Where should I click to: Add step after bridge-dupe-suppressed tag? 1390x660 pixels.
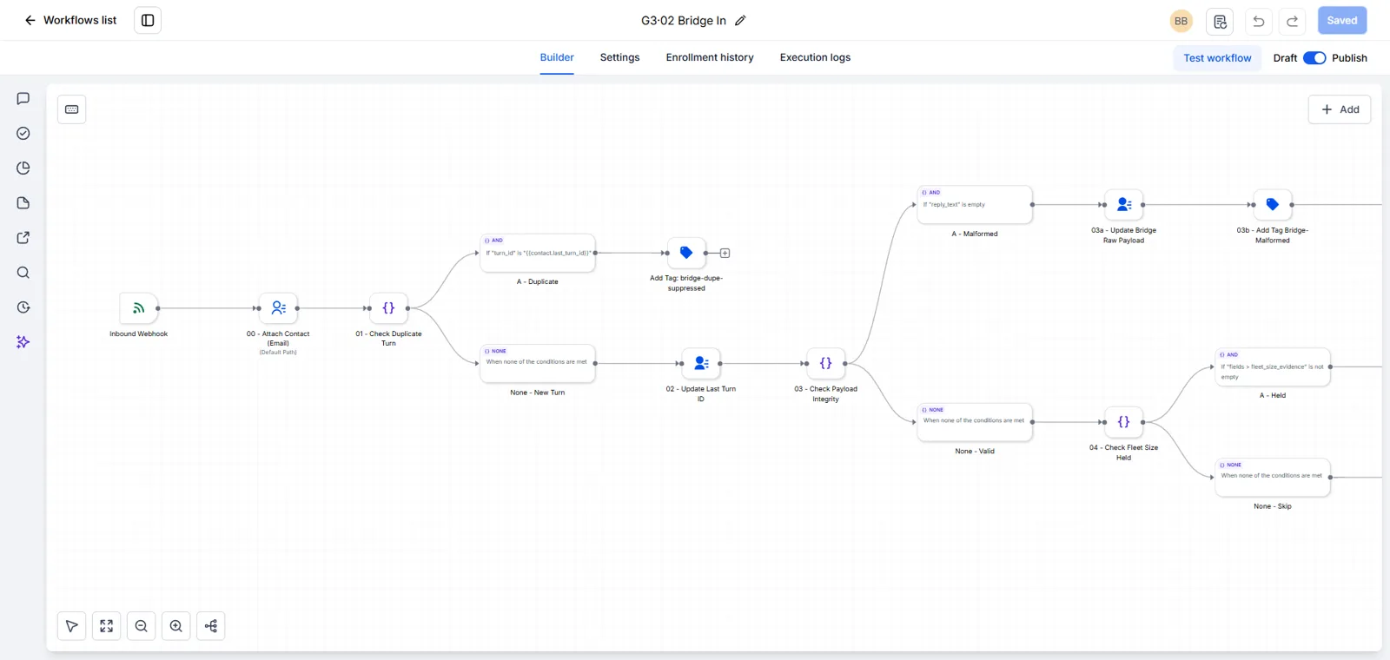pos(725,254)
